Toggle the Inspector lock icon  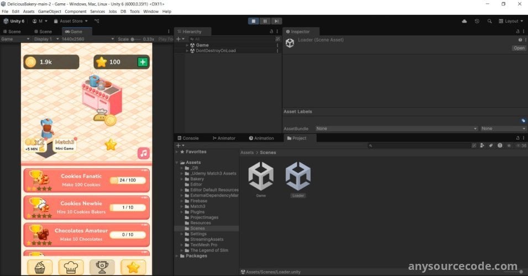pos(519,31)
